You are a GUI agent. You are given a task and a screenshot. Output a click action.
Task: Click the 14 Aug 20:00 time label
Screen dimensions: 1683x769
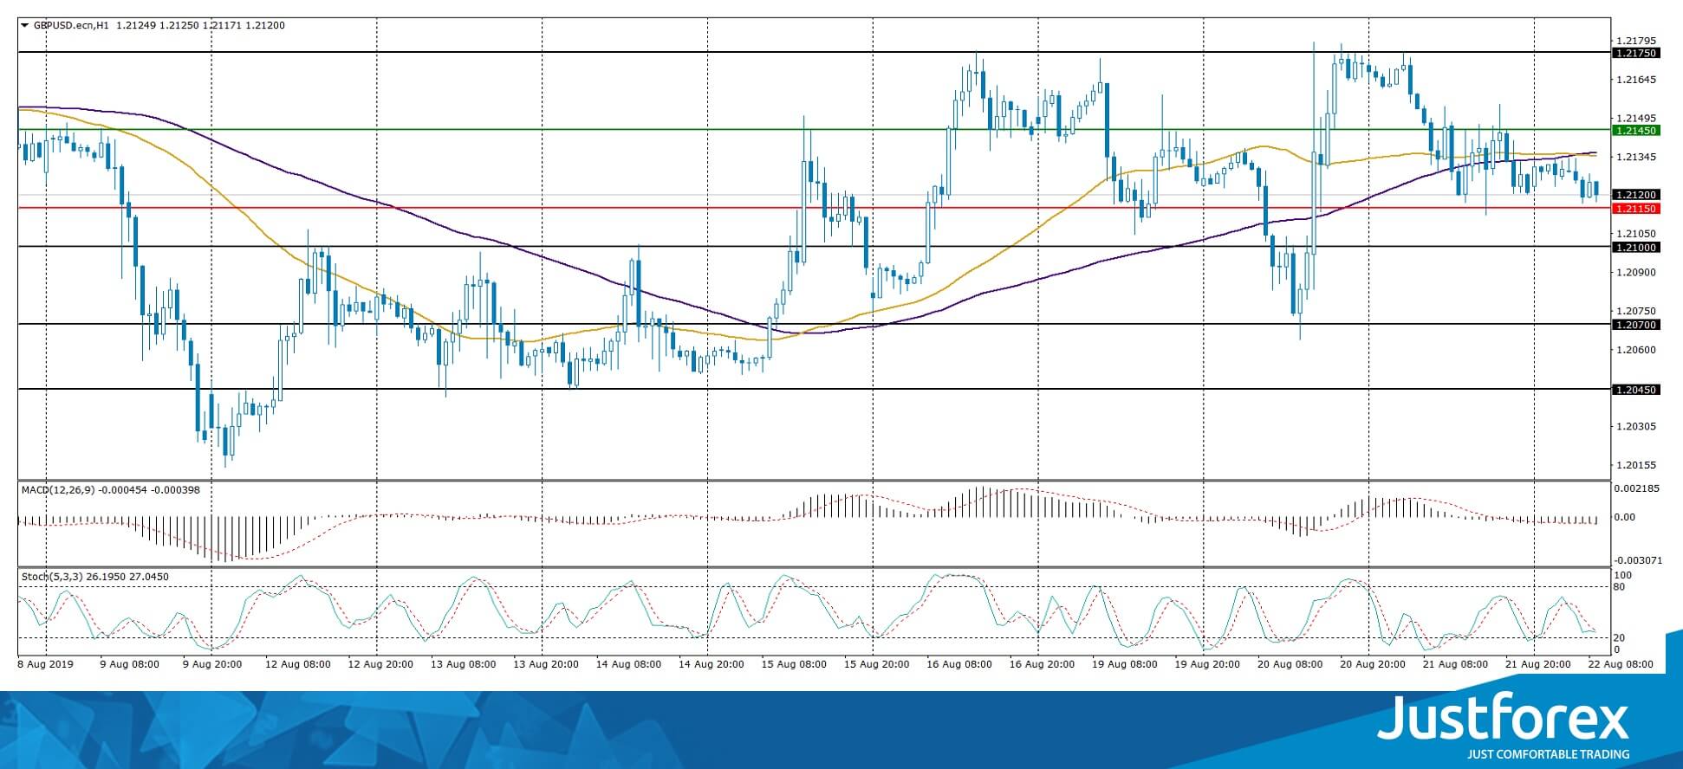pyautogui.click(x=711, y=665)
